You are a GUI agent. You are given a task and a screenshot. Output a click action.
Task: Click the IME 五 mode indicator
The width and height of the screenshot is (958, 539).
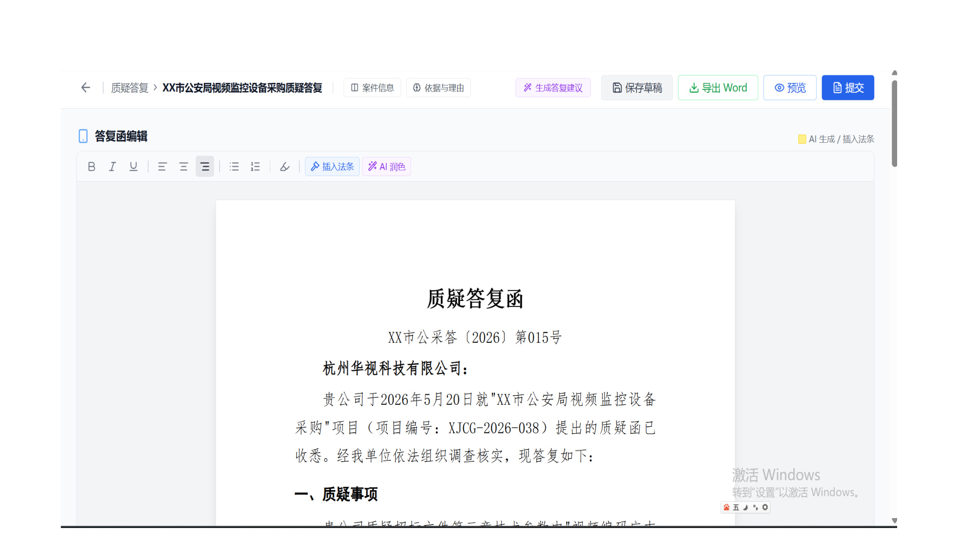736,508
